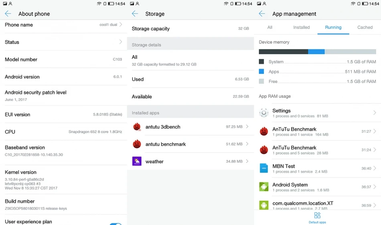Image resolution: width=381 pixels, height=225 pixels.
Task: Expand weather app storage chevron
Action: pos(247,161)
